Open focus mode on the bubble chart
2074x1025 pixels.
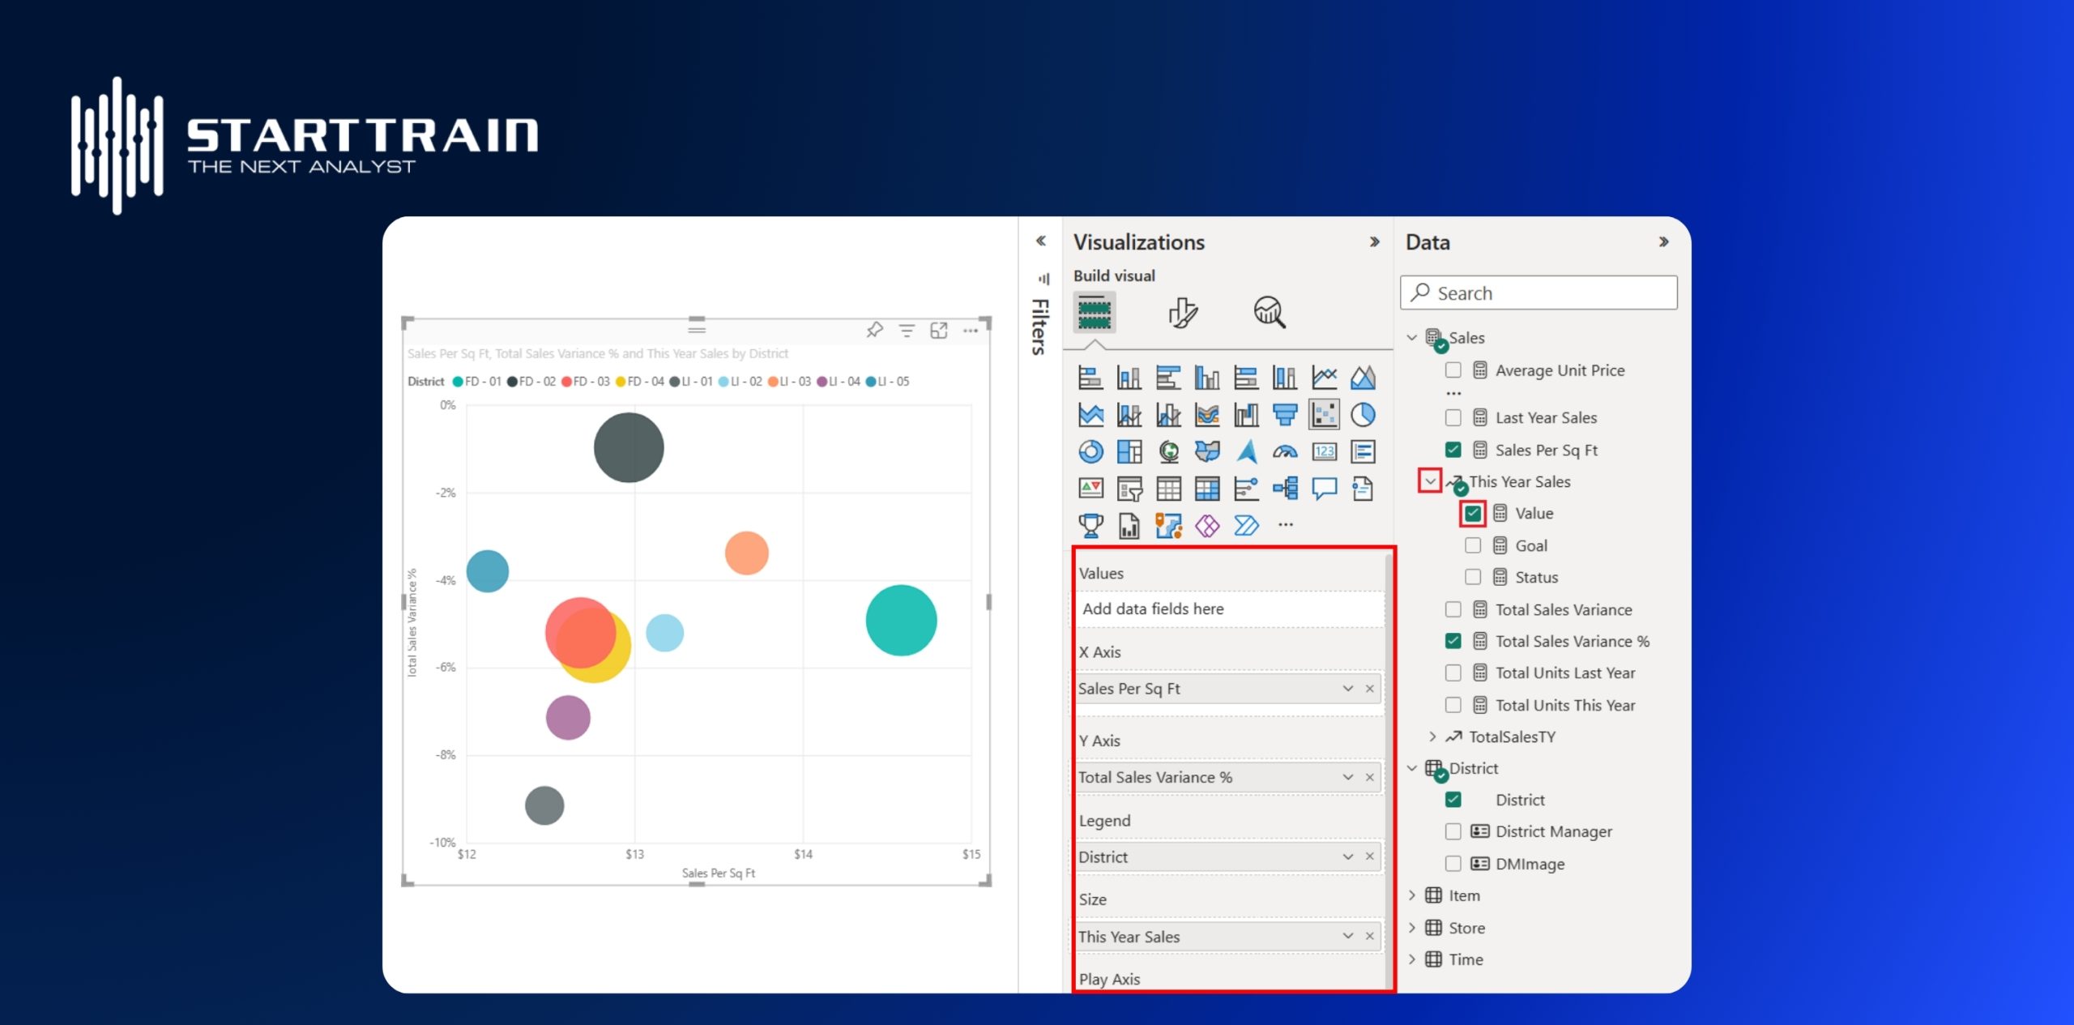coord(940,330)
